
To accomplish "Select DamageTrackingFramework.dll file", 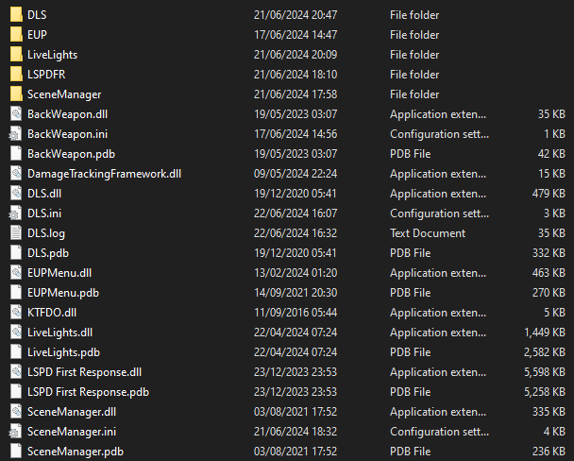I will point(104,174).
